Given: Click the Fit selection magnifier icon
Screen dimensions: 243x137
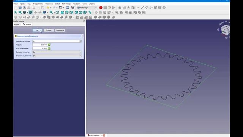Looking at the screenshot, I should pyautogui.click(x=20, y=13).
